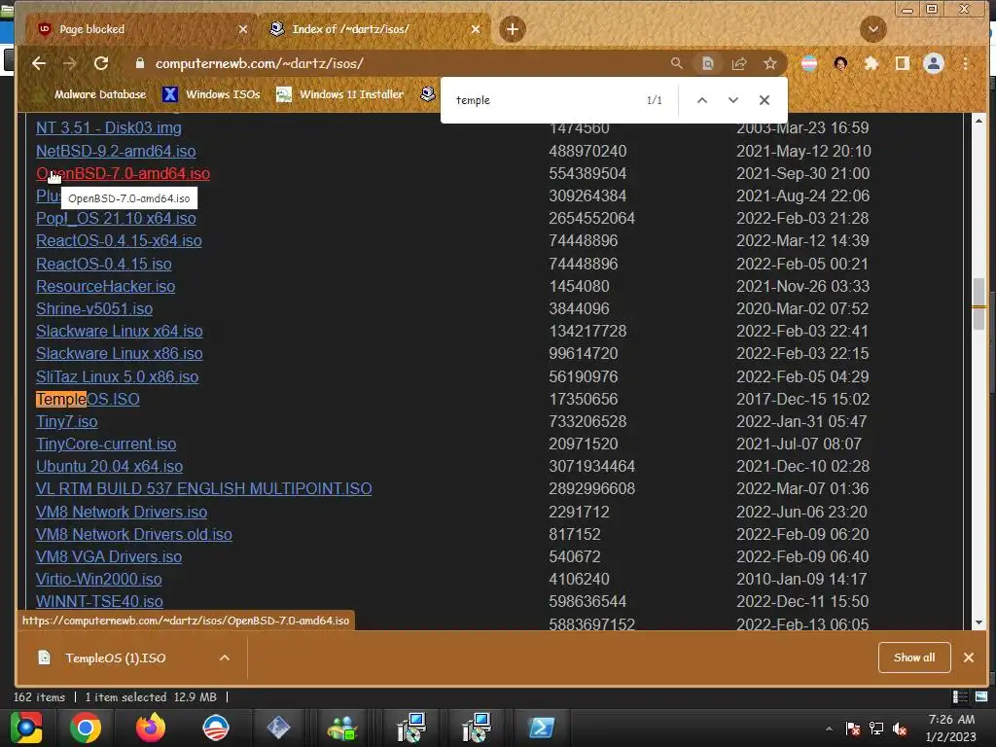Open VM8 Network Drivers.old.iso link
The width and height of the screenshot is (996, 747).
point(134,534)
